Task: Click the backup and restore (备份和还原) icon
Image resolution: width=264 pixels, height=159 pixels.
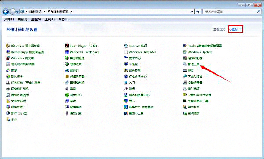Action: pyautogui.click(x=67, y=58)
